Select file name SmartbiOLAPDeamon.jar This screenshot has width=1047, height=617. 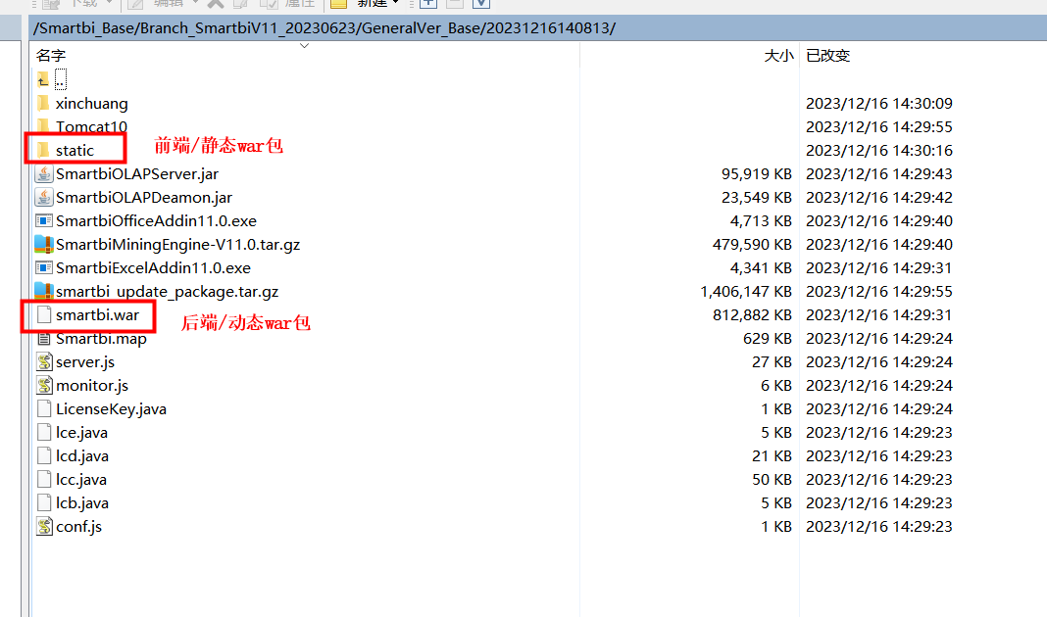(x=144, y=198)
